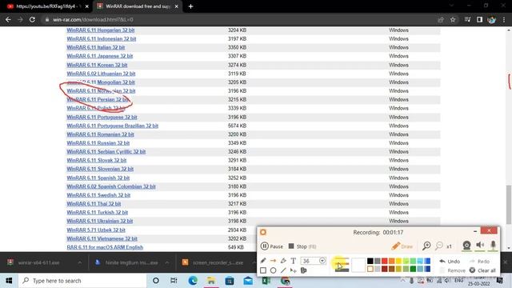This screenshot has width=512, height=288.
Task: Click taskbar search box
Action: (82, 281)
